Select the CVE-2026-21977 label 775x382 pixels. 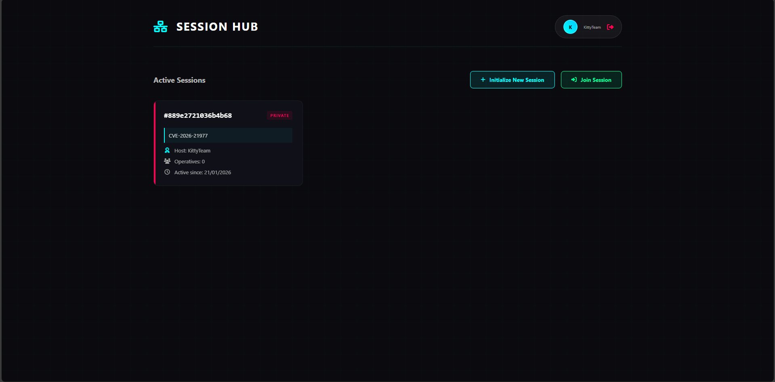click(188, 136)
